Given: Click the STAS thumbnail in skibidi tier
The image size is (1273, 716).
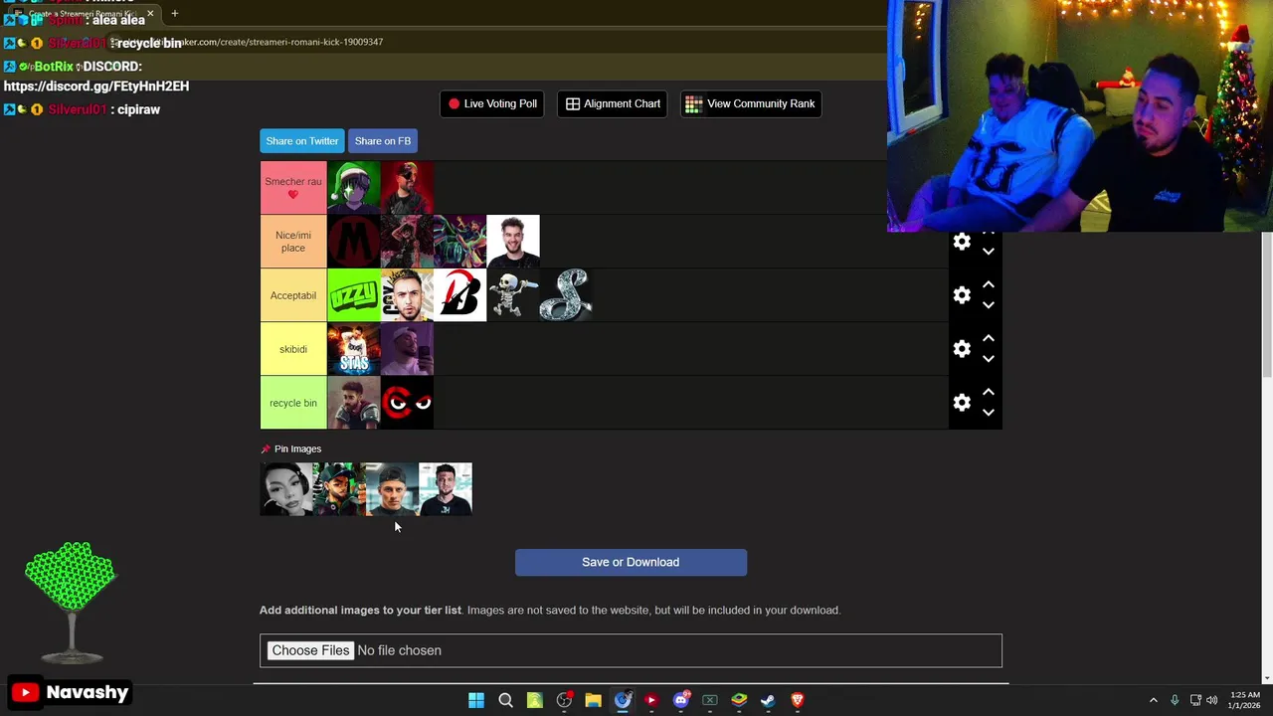Looking at the screenshot, I should tap(353, 349).
